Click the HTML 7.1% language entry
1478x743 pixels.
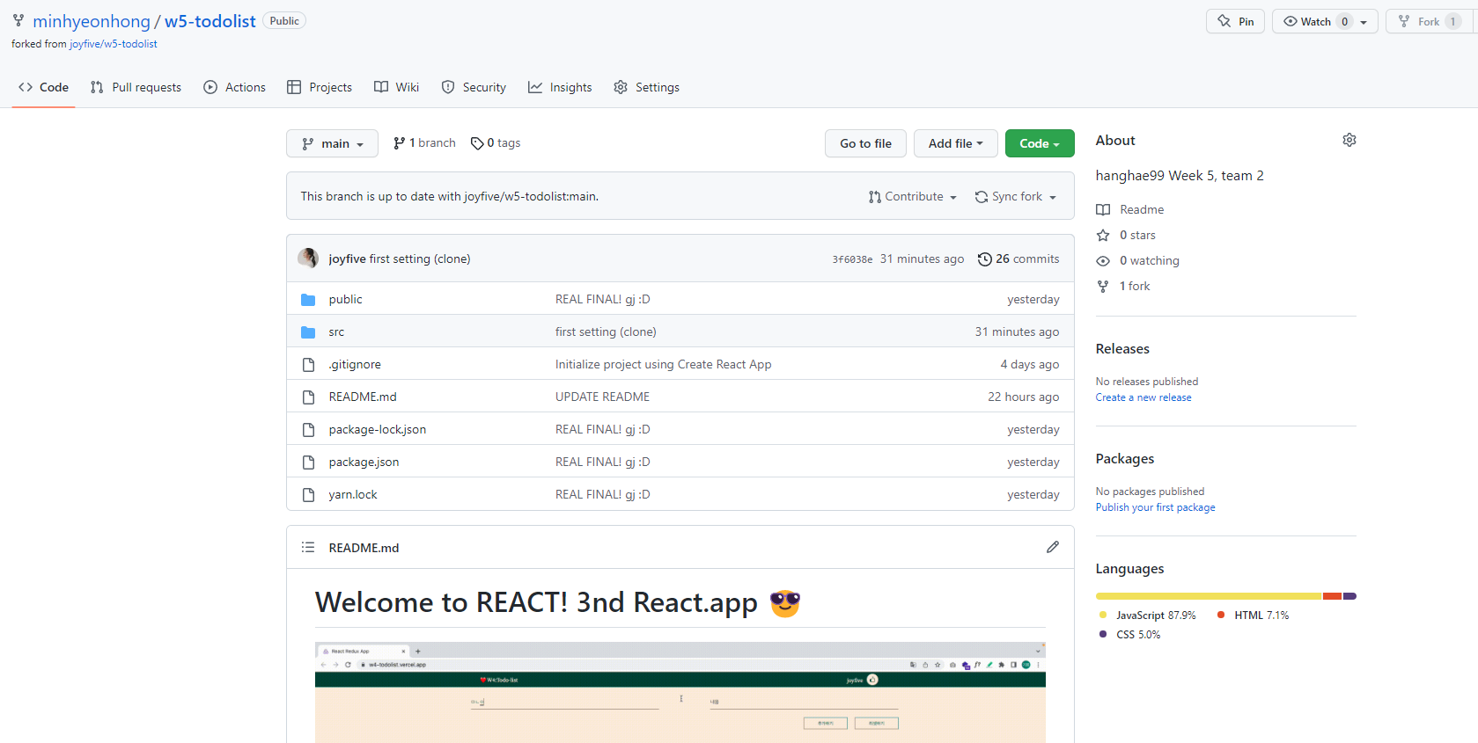[x=1253, y=616]
